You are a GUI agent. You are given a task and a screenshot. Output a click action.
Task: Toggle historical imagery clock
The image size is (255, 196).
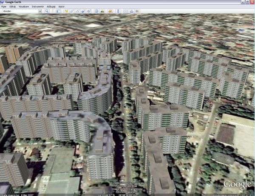96,11
